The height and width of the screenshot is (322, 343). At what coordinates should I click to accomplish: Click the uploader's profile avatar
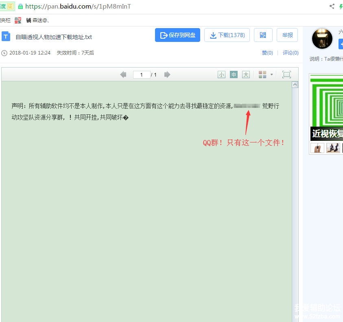322,39
